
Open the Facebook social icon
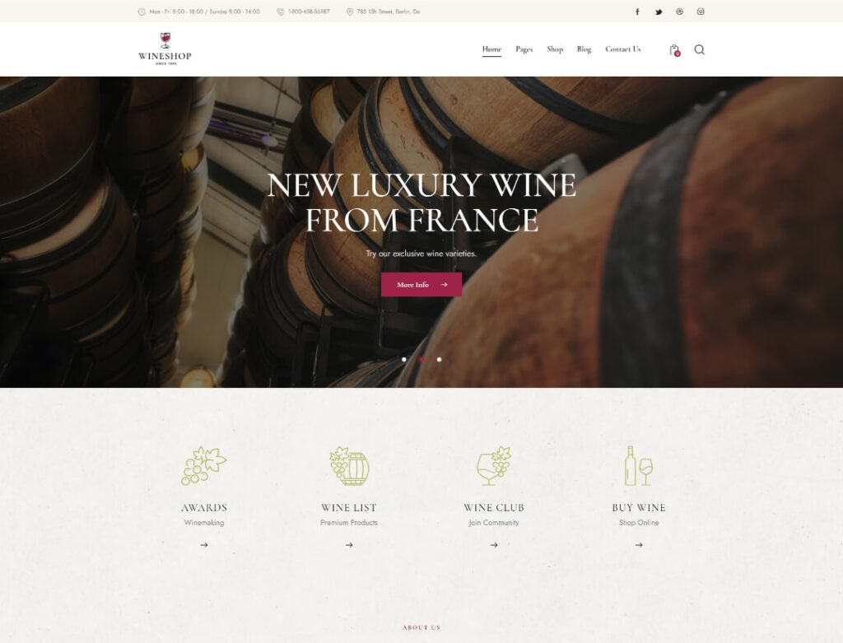point(637,12)
